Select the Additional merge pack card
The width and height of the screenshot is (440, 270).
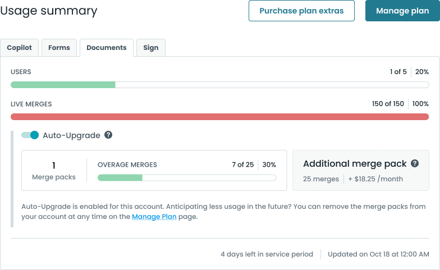click(360, 170)
